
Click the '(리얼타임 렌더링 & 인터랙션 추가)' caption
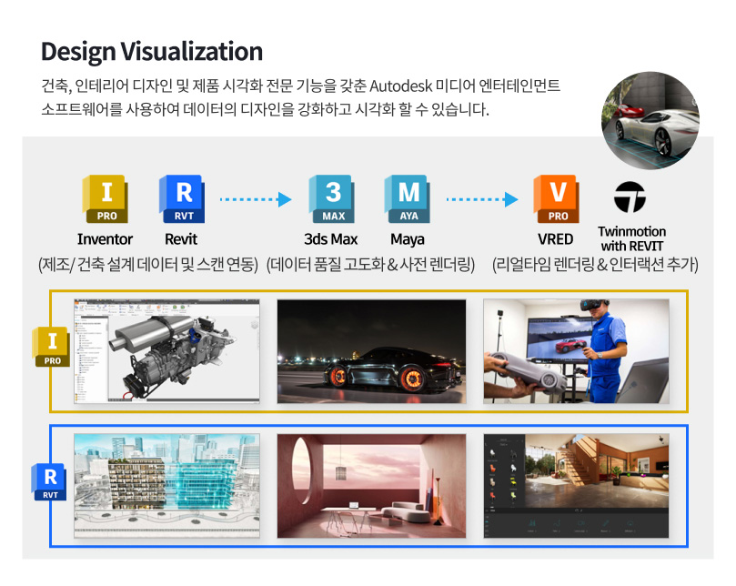point(595,265)
